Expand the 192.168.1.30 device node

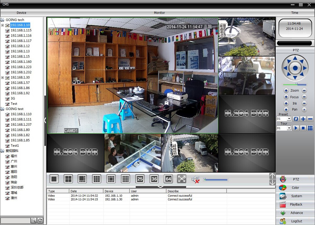point(3,78)
